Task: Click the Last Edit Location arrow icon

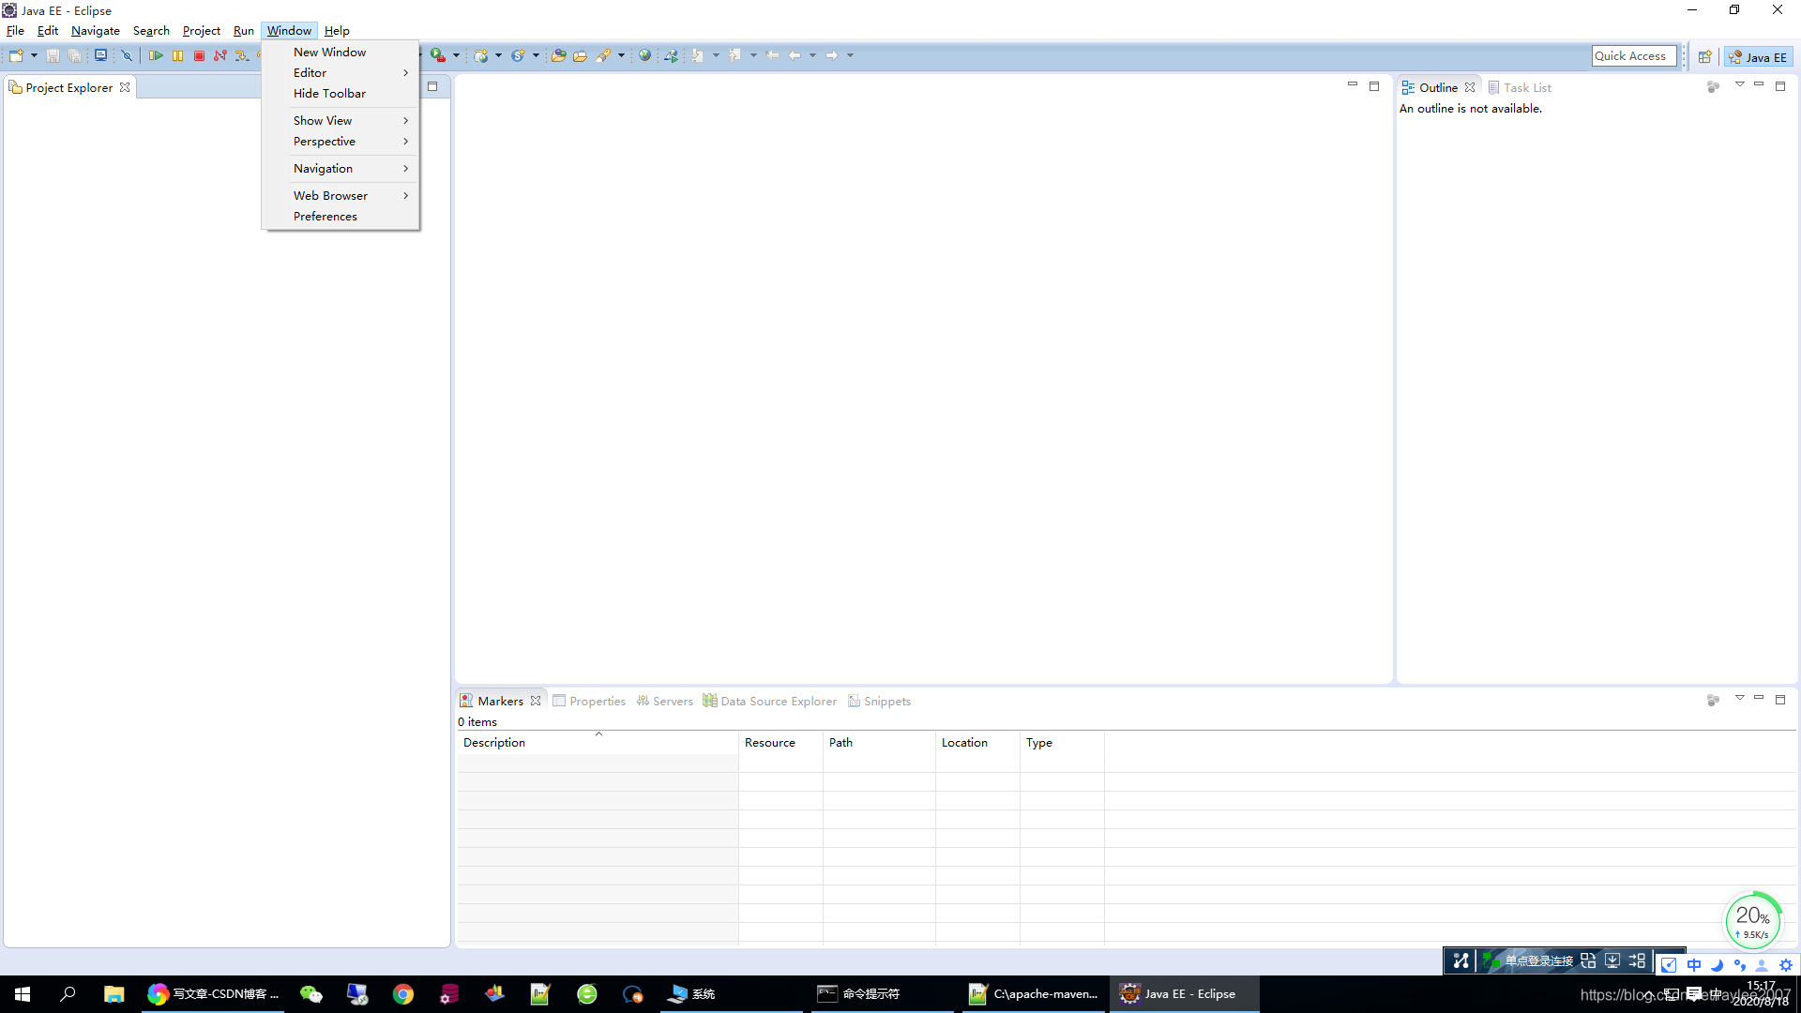Action: [x=772, y=56]
